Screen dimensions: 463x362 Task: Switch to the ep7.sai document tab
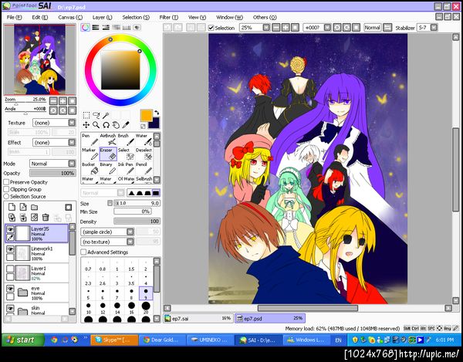coord(198,318)
